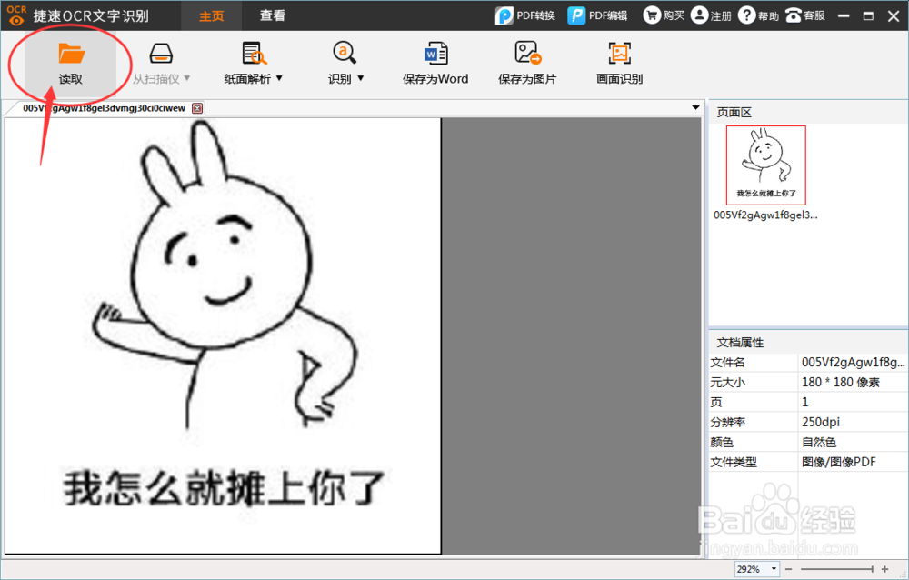Minimize the OCR window

click(x=844, y=16)
